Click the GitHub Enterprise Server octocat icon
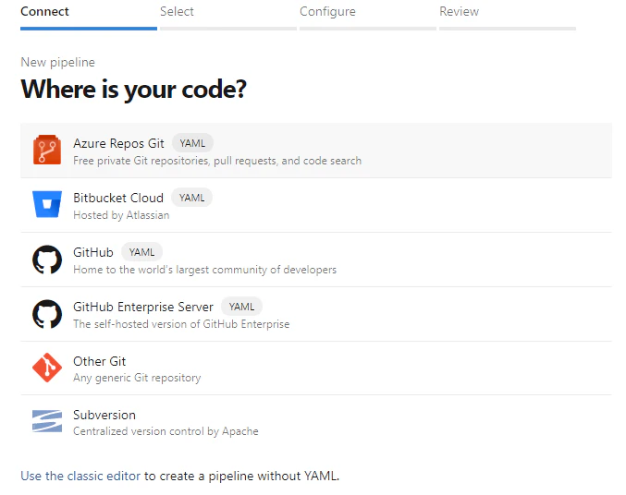Image resolution: width=626 pixels, height=495 pixels. coord(47,314)
